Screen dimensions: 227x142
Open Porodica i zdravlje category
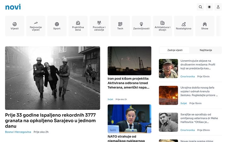pyautogui.click(x=99, y=26)
